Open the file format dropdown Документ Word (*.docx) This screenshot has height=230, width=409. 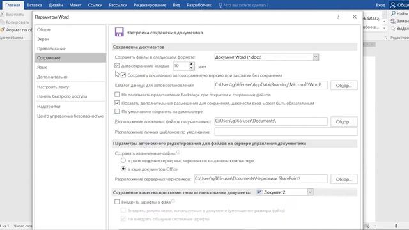click(266, 57)
